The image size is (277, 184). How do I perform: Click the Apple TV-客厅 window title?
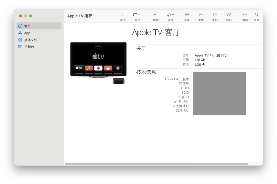[80, 16]
